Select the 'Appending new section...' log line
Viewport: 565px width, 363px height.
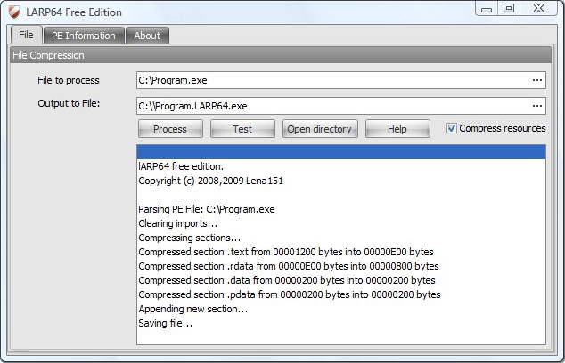click(341, 309)
